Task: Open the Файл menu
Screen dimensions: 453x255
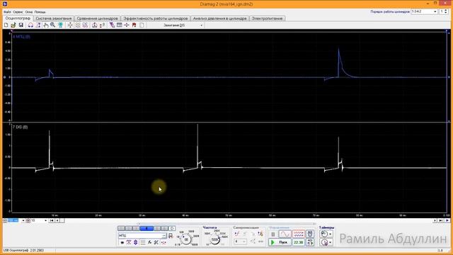Action: click(x=7, y=12)
